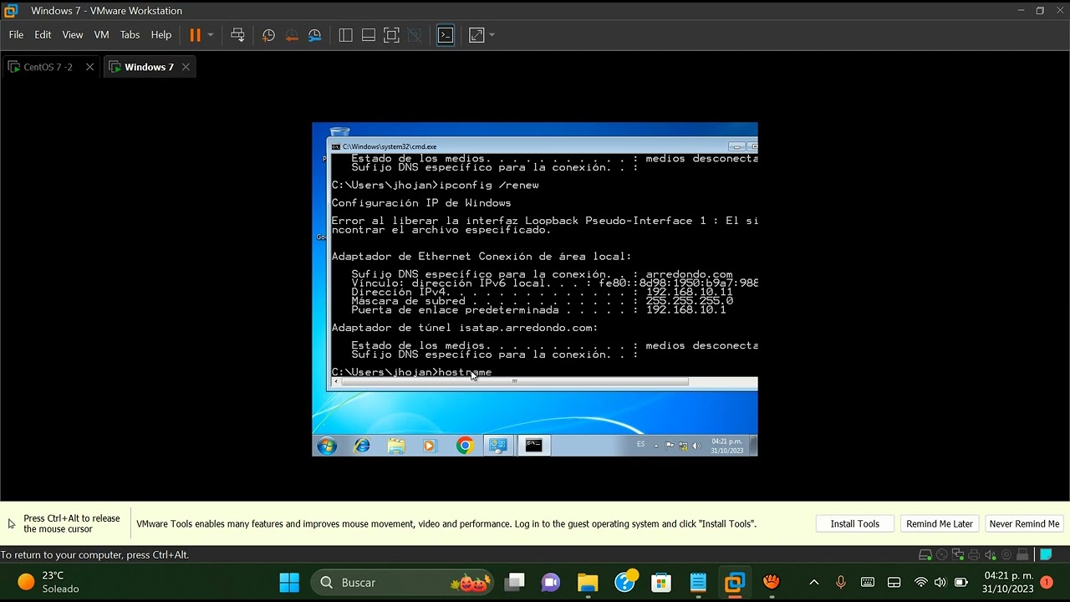Open Microsoft Store on host taskbar
The height and width of the screenshot is (602, 1070).
tap(661, 582)
